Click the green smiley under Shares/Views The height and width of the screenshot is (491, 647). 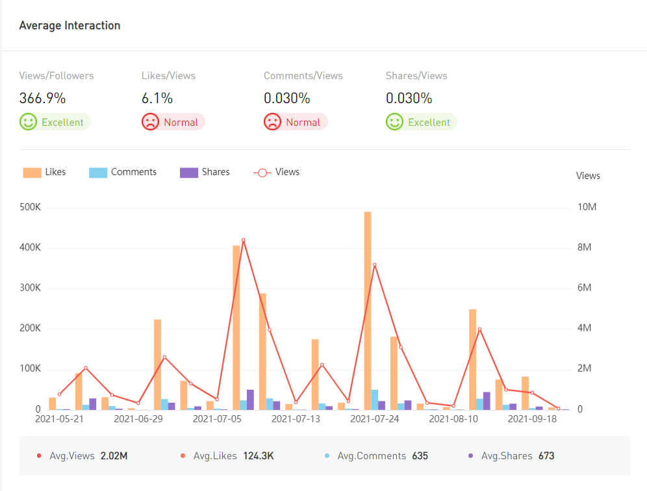395,122
